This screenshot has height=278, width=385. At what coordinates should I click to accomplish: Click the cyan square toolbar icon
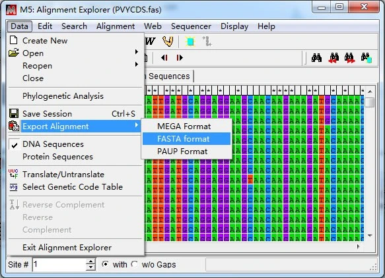point(190,42)
